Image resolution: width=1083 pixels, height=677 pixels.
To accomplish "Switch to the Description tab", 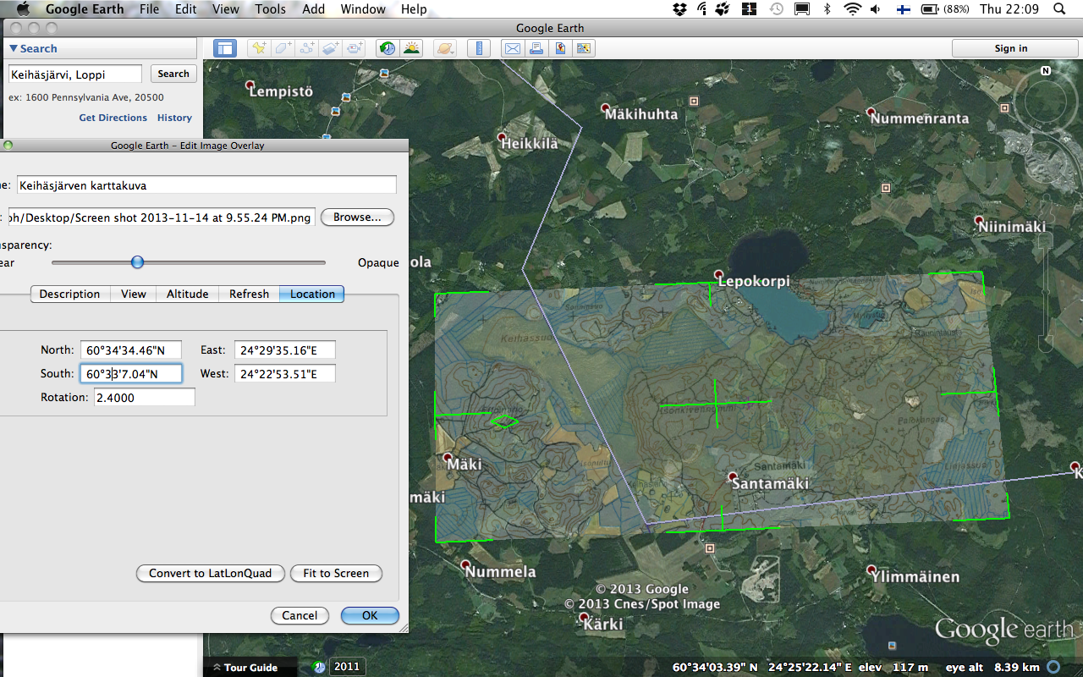I will coord(69,294).
